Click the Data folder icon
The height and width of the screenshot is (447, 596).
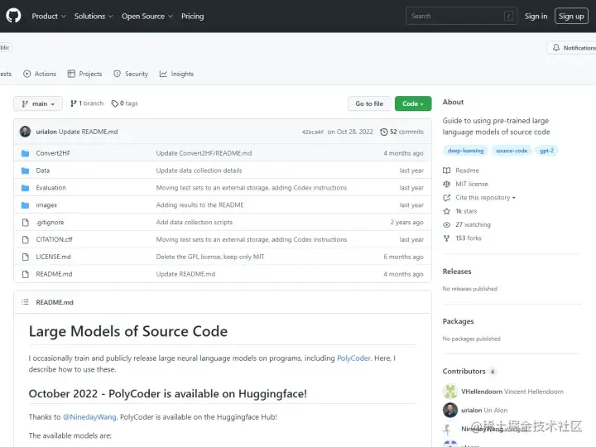[25, 171]
